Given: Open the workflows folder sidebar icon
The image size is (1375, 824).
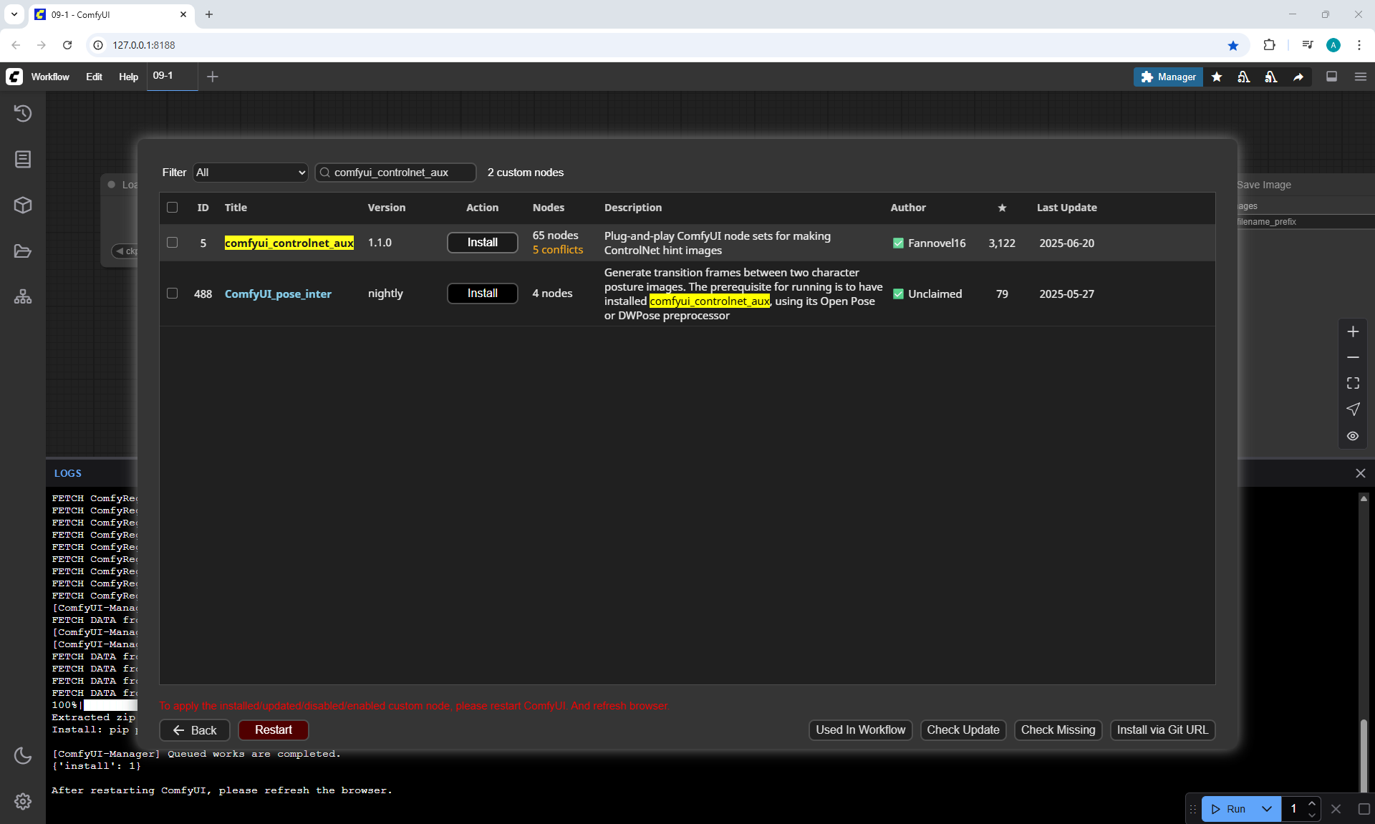Looking at the screenshot, I should pos(23,251).
